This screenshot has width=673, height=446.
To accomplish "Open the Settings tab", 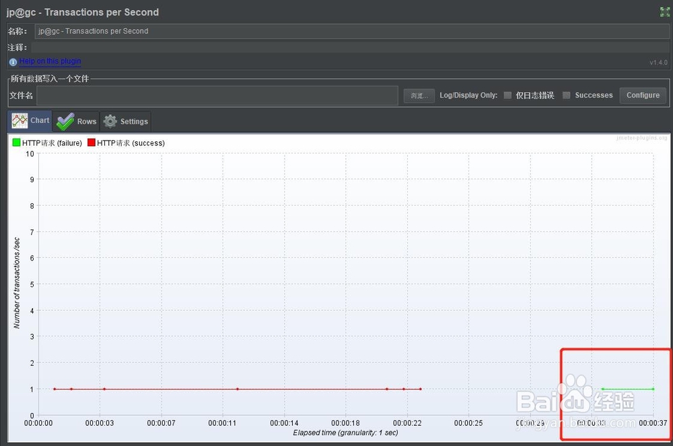I will click(126, 121).
